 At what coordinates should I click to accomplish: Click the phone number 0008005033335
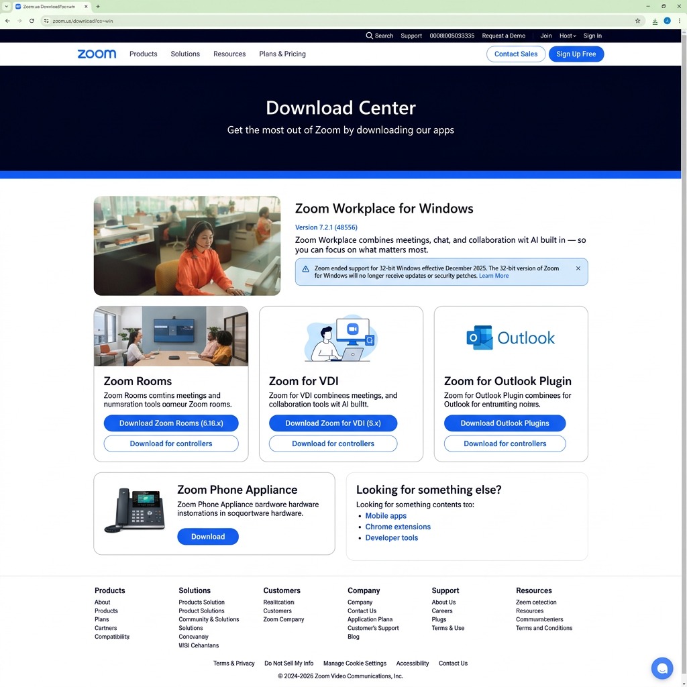pos(452,36)
